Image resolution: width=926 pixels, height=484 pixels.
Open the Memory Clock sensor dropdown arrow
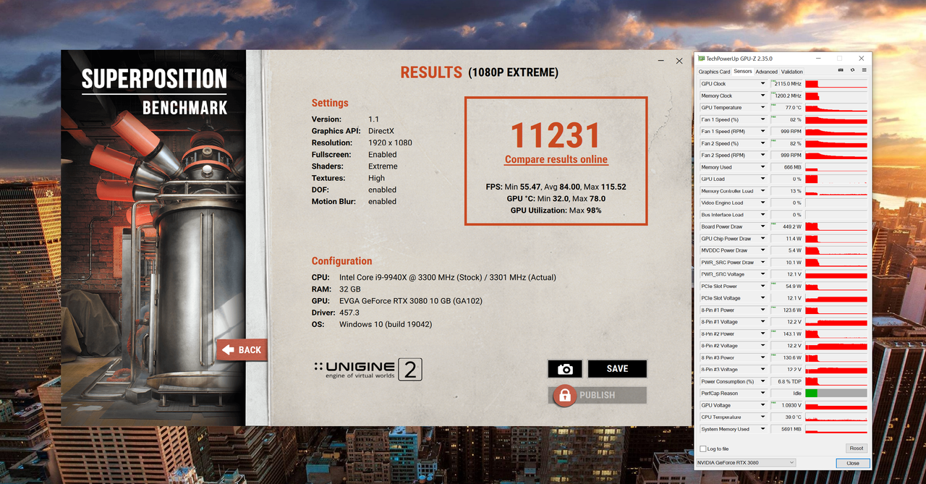(763, 96)
